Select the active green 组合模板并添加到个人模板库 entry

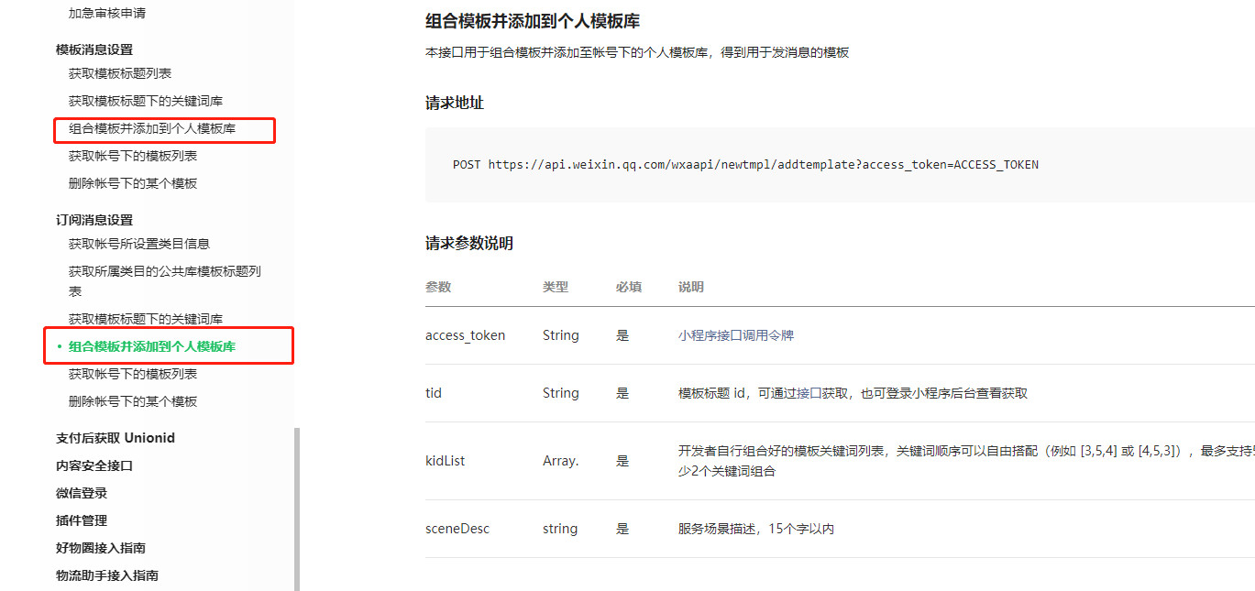(152, 346)
